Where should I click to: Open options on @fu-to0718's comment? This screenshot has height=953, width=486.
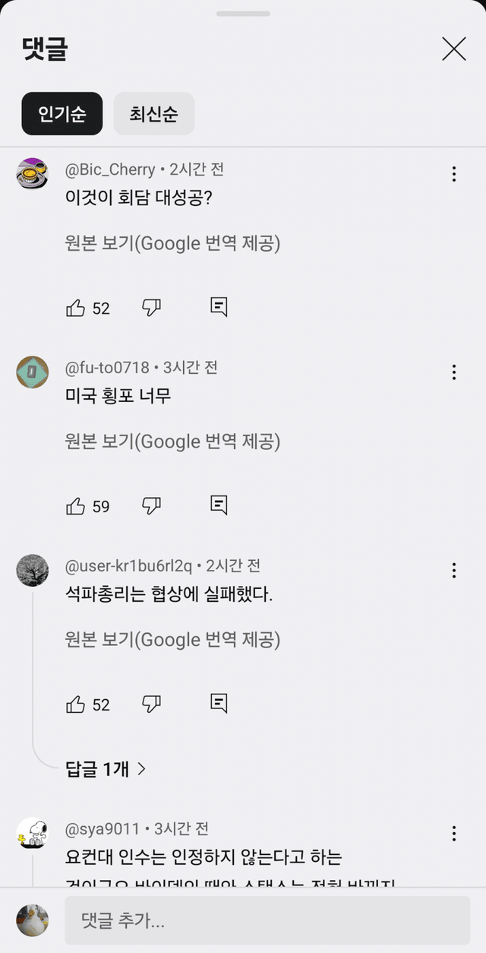[453, 372]
